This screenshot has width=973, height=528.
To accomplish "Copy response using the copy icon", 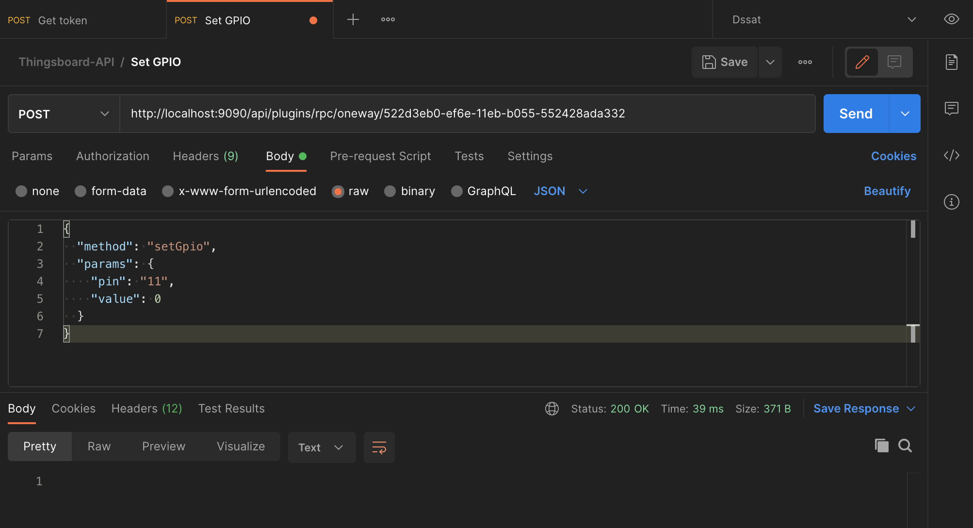I will coord(881,445).
